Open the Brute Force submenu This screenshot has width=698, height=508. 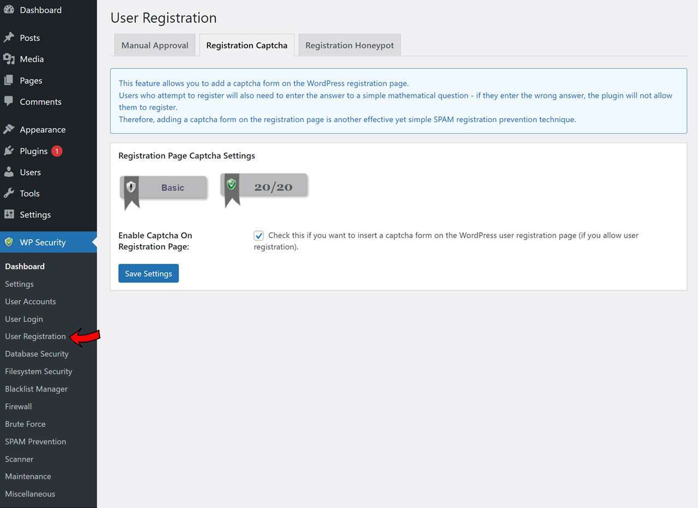pos(25,424)
